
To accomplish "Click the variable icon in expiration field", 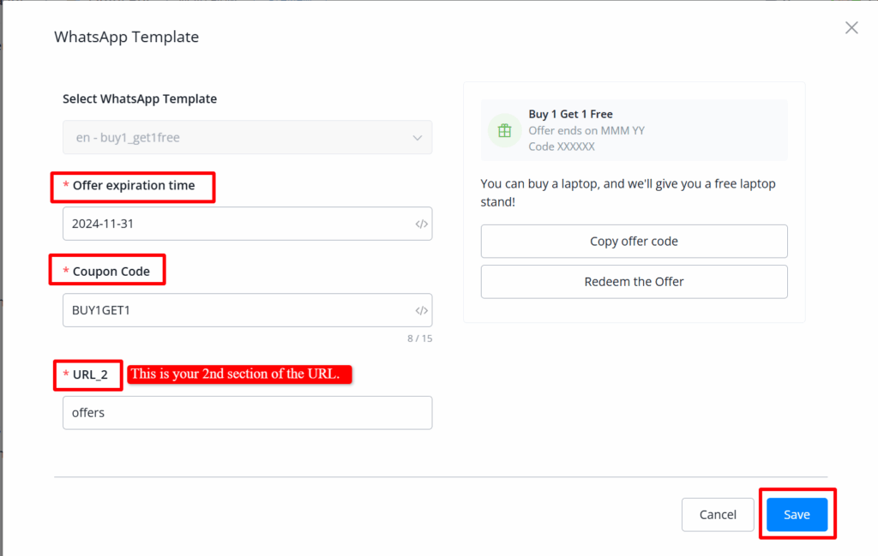I will pos(421,224).
